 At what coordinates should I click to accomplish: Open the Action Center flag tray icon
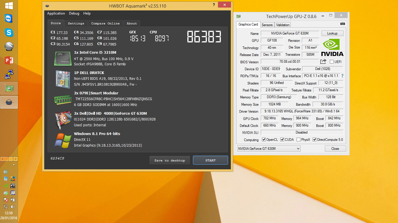6,200
